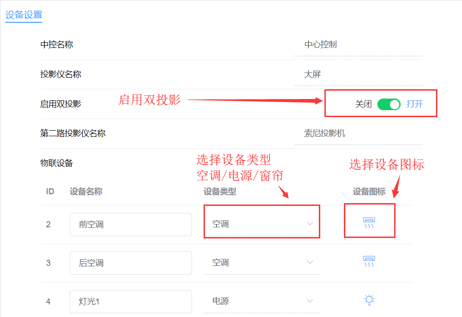
Task: Click the 打开 label beside the switch
Action: pyautogui.click(x=415, y=104)
